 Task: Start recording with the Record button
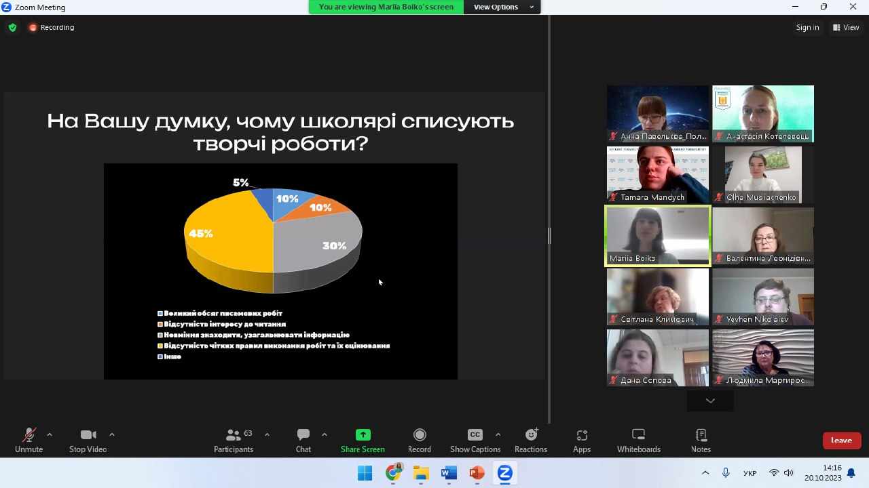coord(420,440)
